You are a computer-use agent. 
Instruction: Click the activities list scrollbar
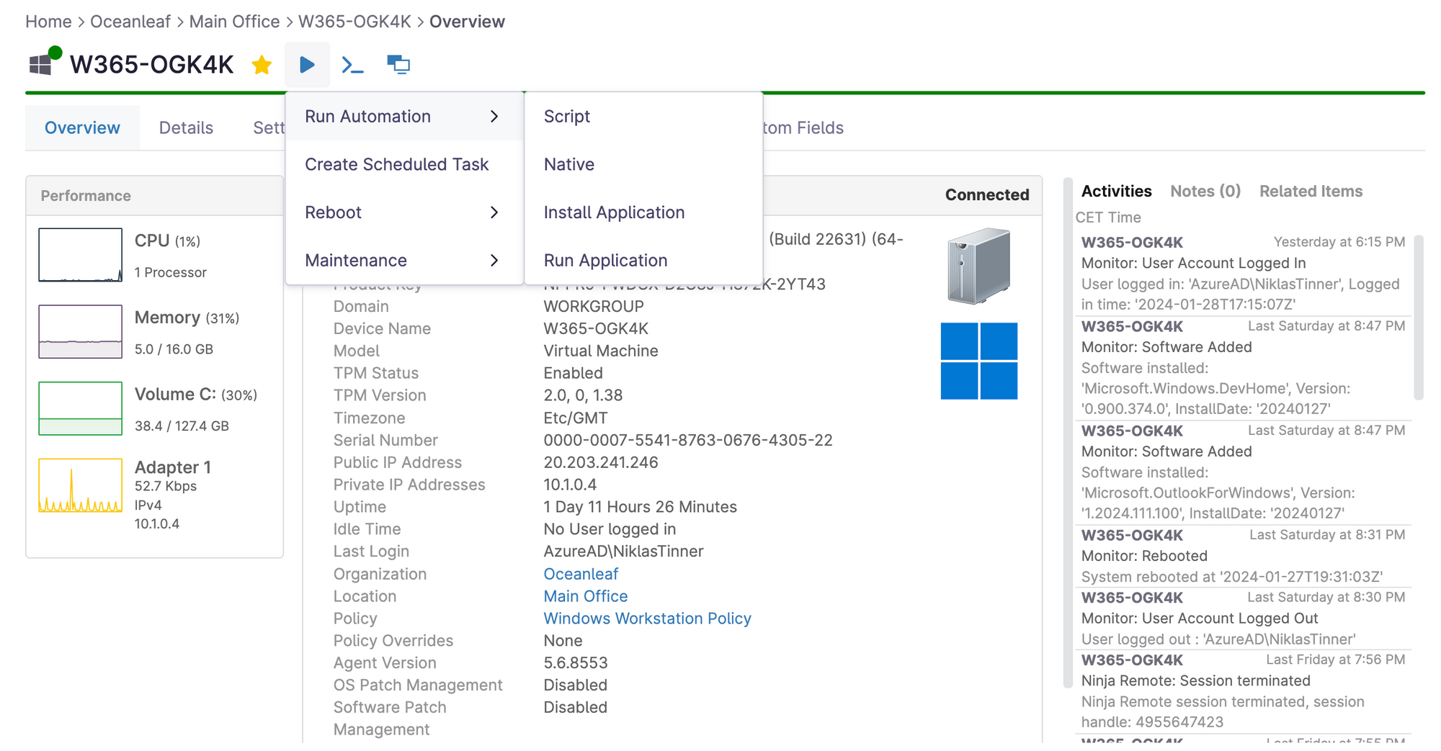(x=1419, y=317)
